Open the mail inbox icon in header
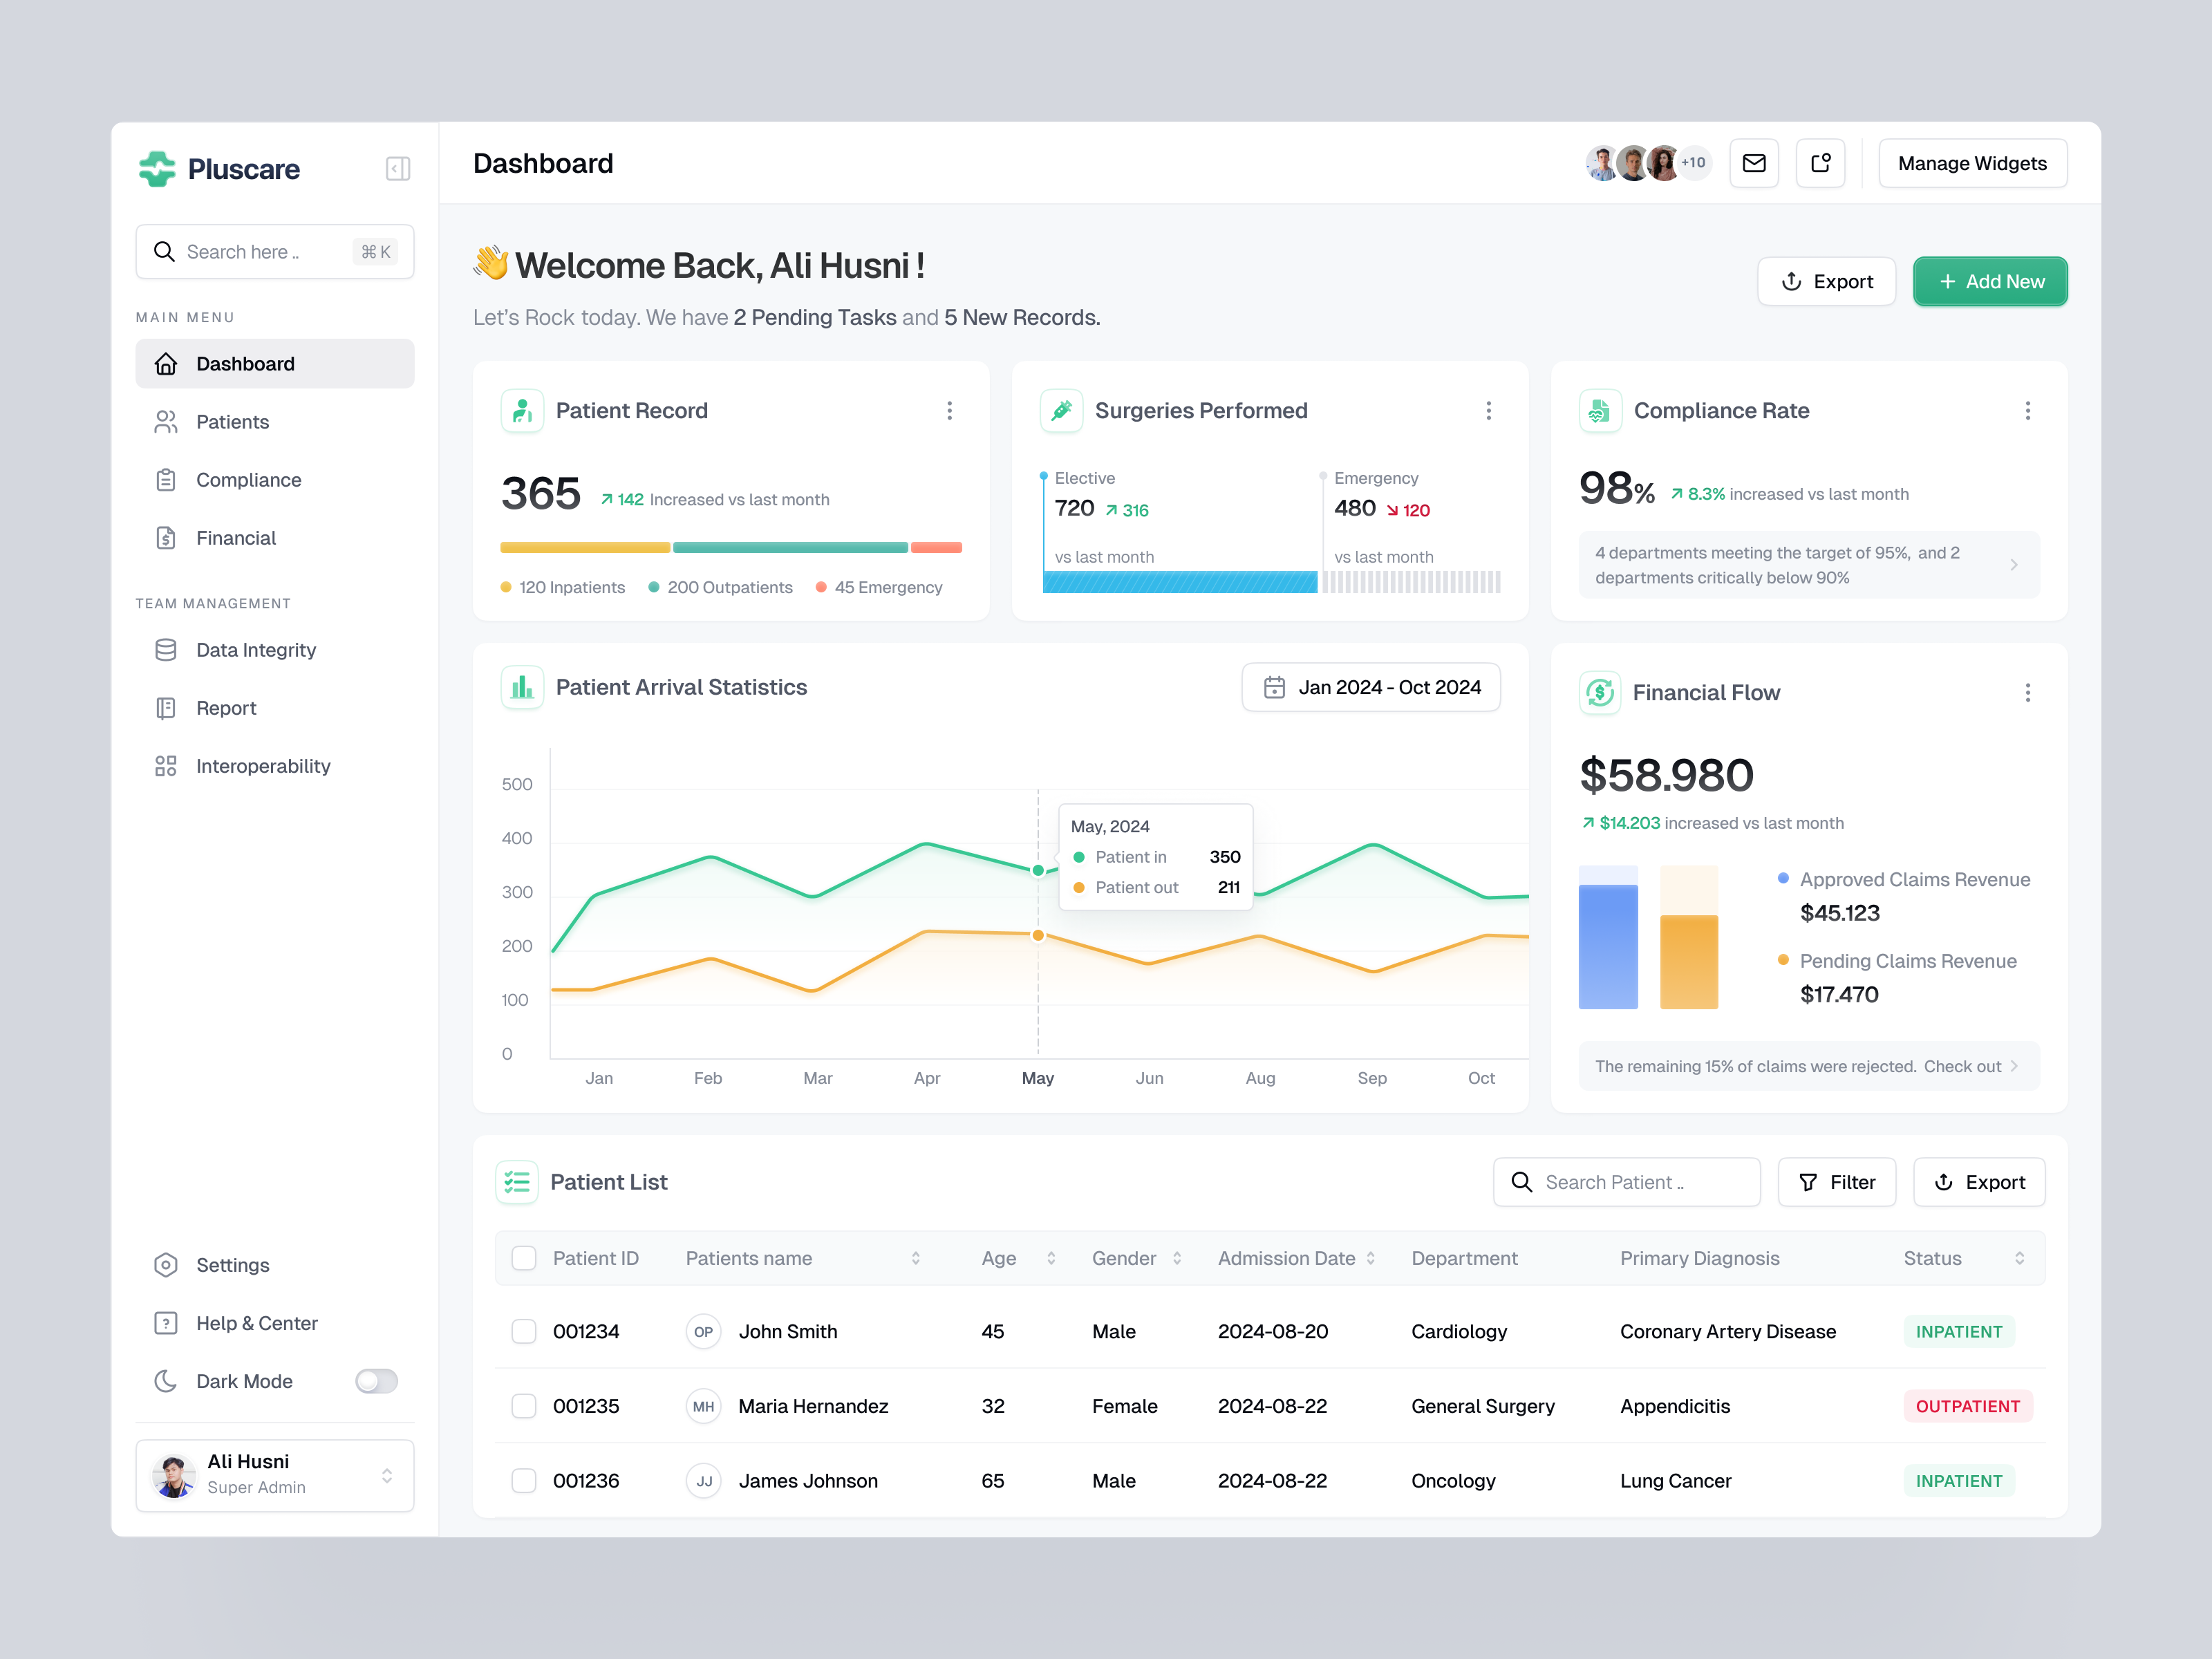 1754,162
